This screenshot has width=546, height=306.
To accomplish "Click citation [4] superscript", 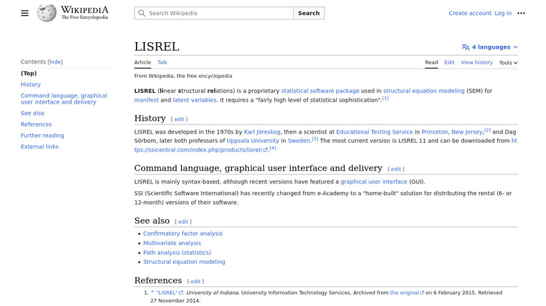I will [272, 148].
